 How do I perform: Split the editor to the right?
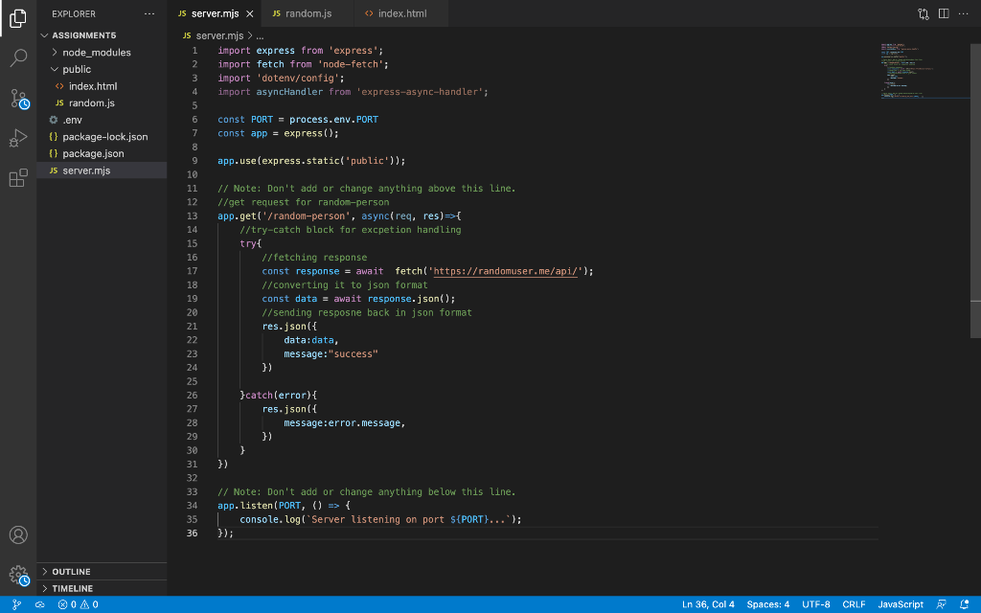pos(944,13)
